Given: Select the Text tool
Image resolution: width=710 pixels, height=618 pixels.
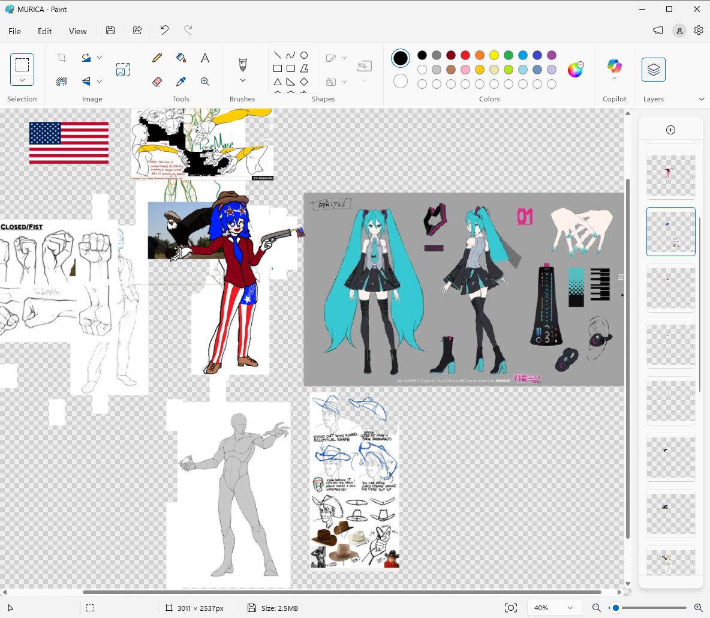Looking at the screenshot, I should 204,58.
